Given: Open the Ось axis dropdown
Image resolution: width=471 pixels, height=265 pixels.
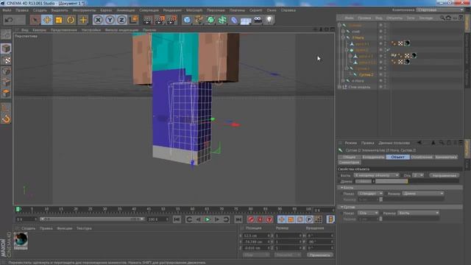Looking at the screenshot, I should pos(418,175).
